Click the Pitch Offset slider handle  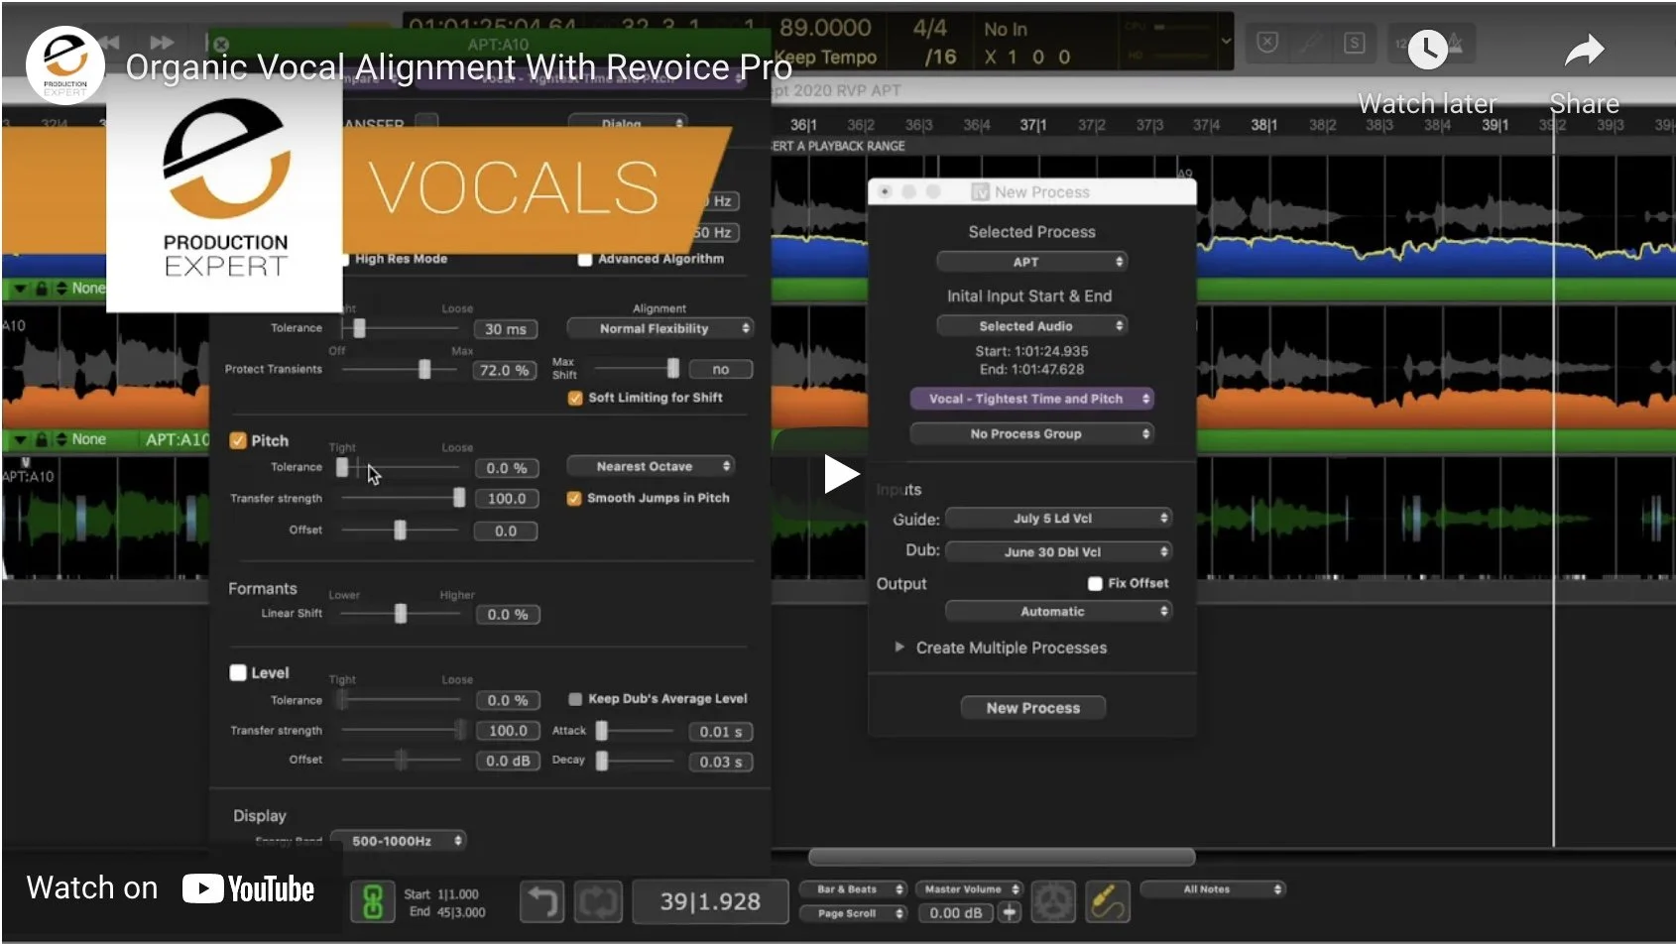click(400, 531)
